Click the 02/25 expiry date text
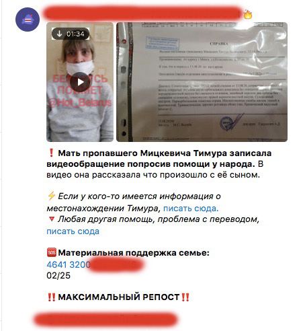Screen dimensions: 301x331 click(x=58, y=275)
